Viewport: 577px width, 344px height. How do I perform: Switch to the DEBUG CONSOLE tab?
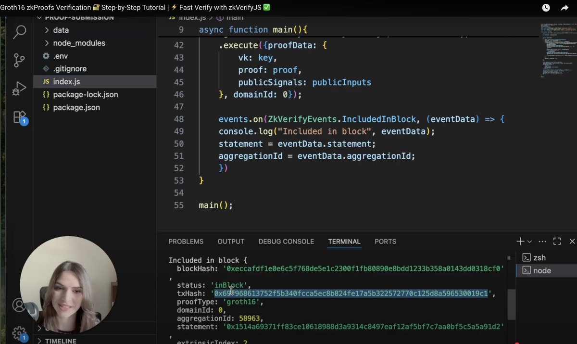coord(286,242)
